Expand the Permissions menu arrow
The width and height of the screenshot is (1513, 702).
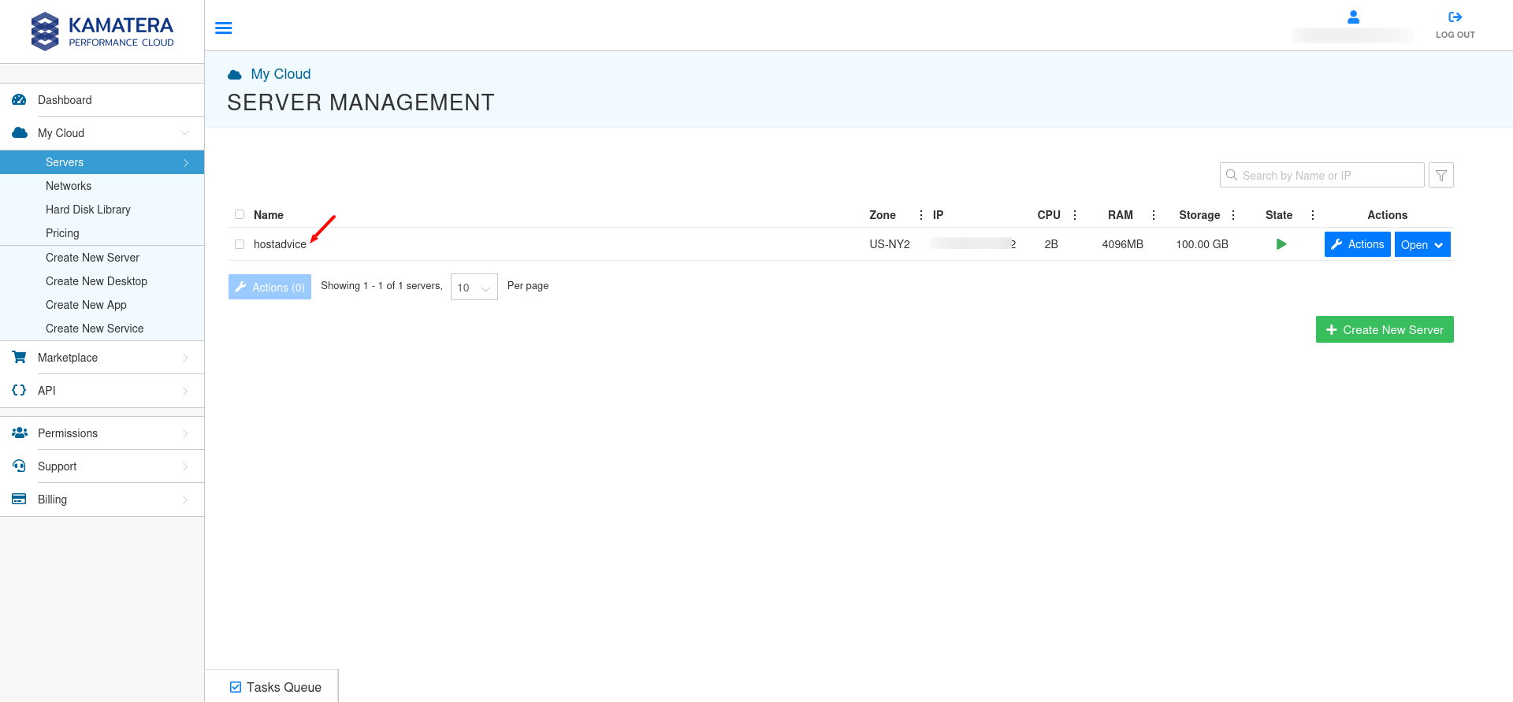[x=185, y=433]
